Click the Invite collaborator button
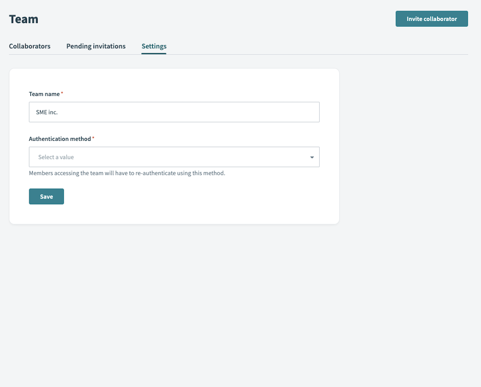Image resolution: width=481 pixels, height=387 pixels. coord(431,19)
